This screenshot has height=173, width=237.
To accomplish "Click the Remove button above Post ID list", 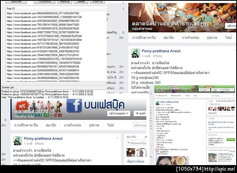I will pos(64,2).
